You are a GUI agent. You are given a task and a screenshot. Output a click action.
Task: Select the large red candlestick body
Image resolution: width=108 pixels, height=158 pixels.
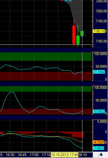(x=74, y=35)
